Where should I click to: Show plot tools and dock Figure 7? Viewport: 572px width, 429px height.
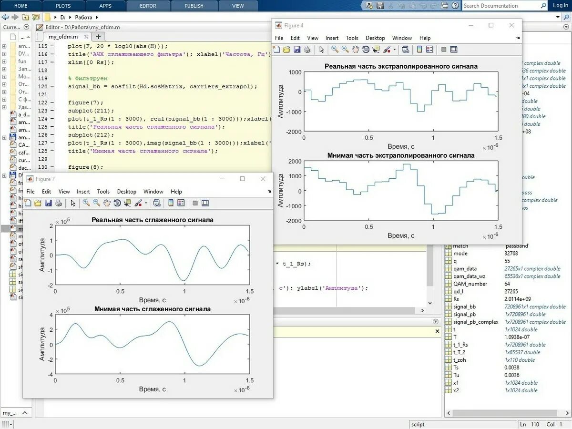point(205,203)
